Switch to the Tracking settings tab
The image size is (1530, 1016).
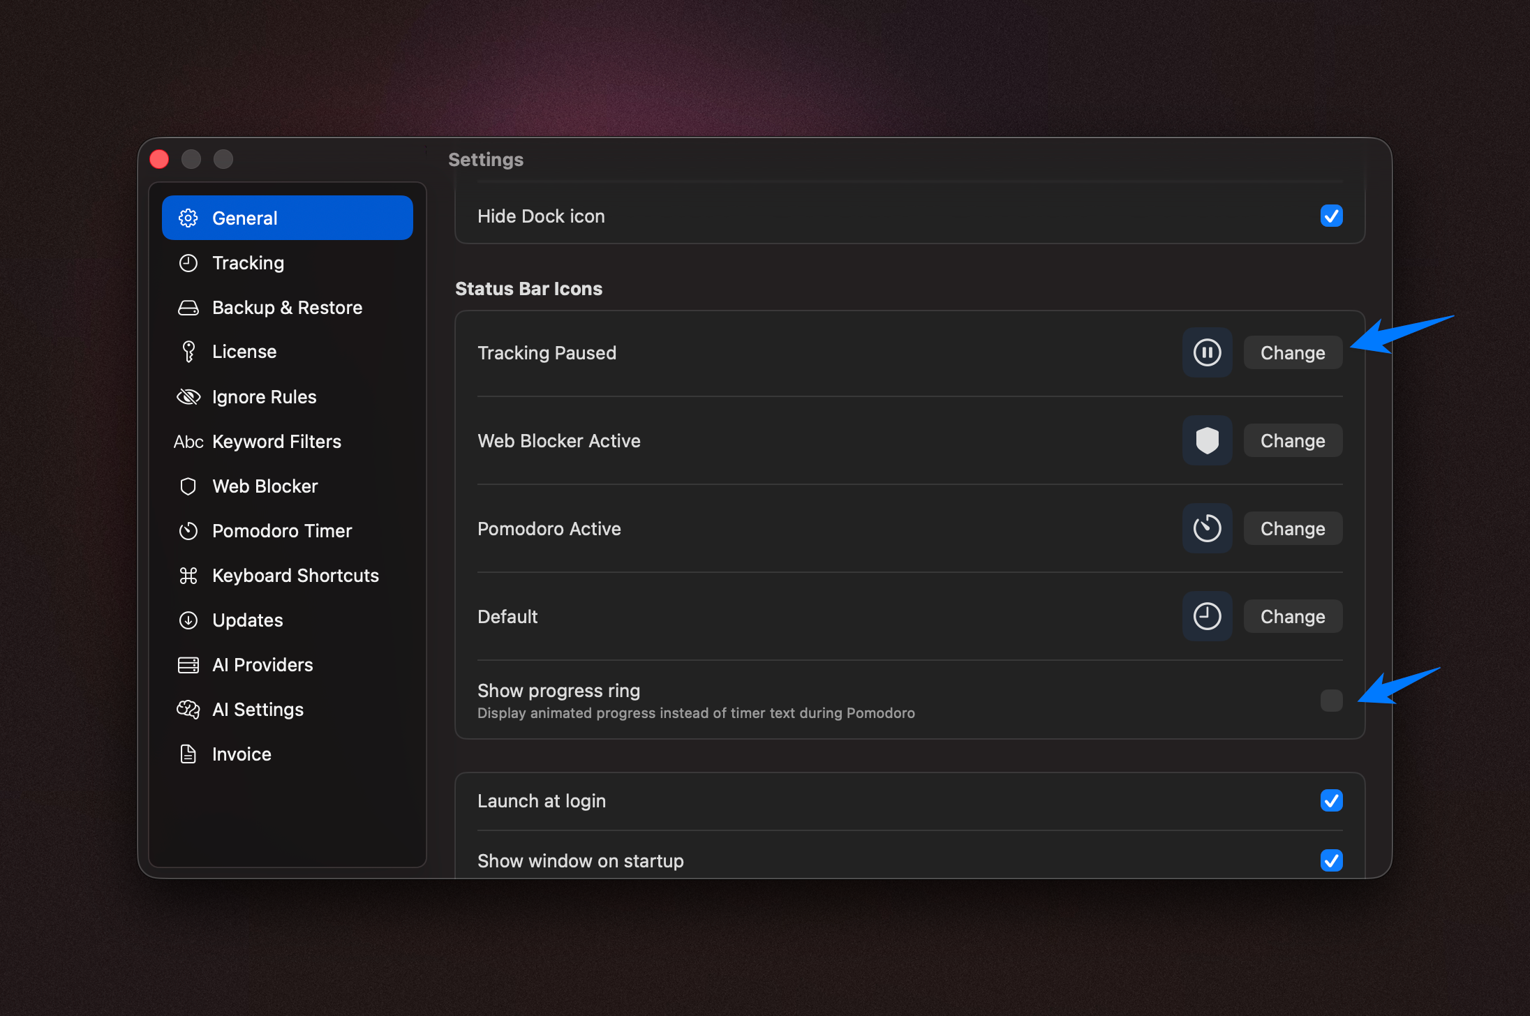click(x=248, y=263)
